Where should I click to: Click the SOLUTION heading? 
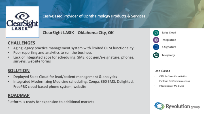(x=18, y=71)
